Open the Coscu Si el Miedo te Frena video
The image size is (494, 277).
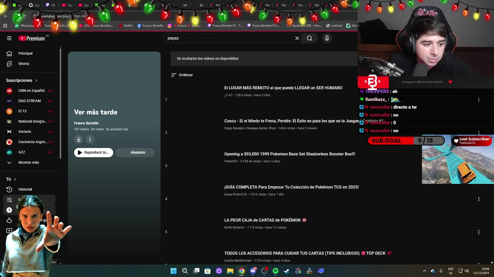pos(304,121)
